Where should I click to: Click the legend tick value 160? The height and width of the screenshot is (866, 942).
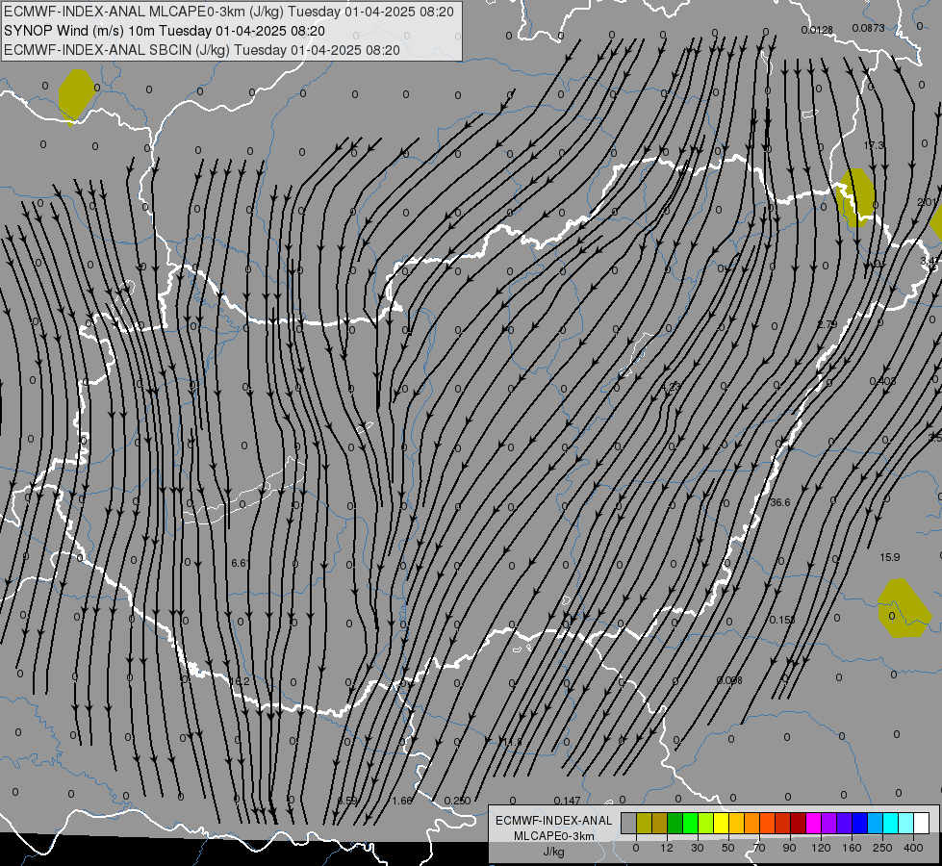click(x=852, y=848)
